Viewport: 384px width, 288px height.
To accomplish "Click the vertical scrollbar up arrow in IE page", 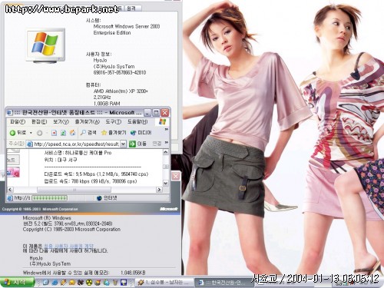I will pos(166,152).
